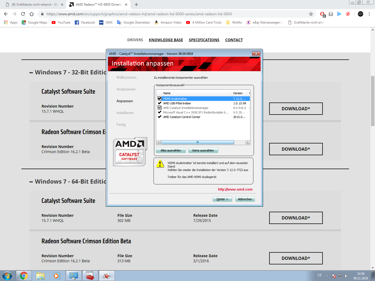Open the Chrome three-dot menu
This screenshot has width=375, height=281.
point(369,14)
